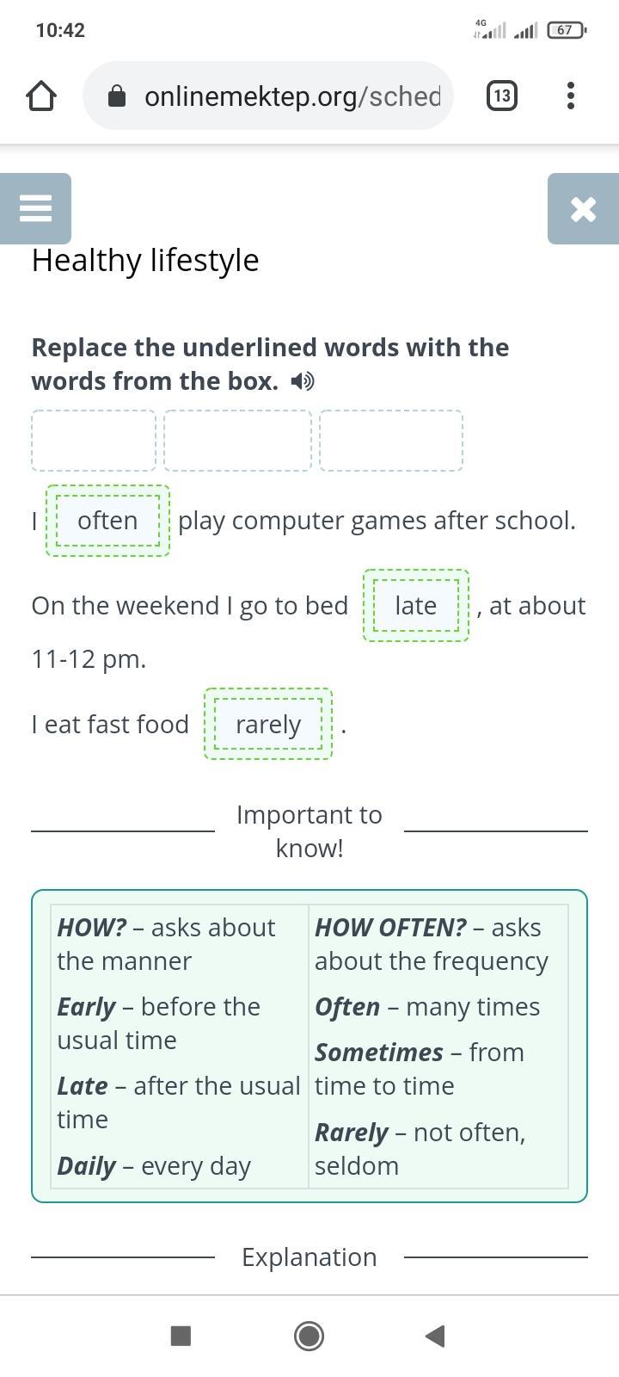
Task: Select the word tile 'rarely'
Action: click(x=268, y=725)
